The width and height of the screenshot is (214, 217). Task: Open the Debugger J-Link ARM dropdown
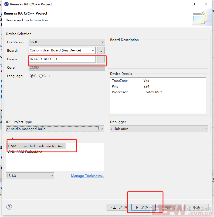[x=159, y=129]
